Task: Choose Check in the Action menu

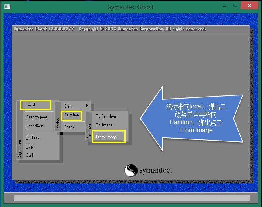Action: click(x=69, y=127)
